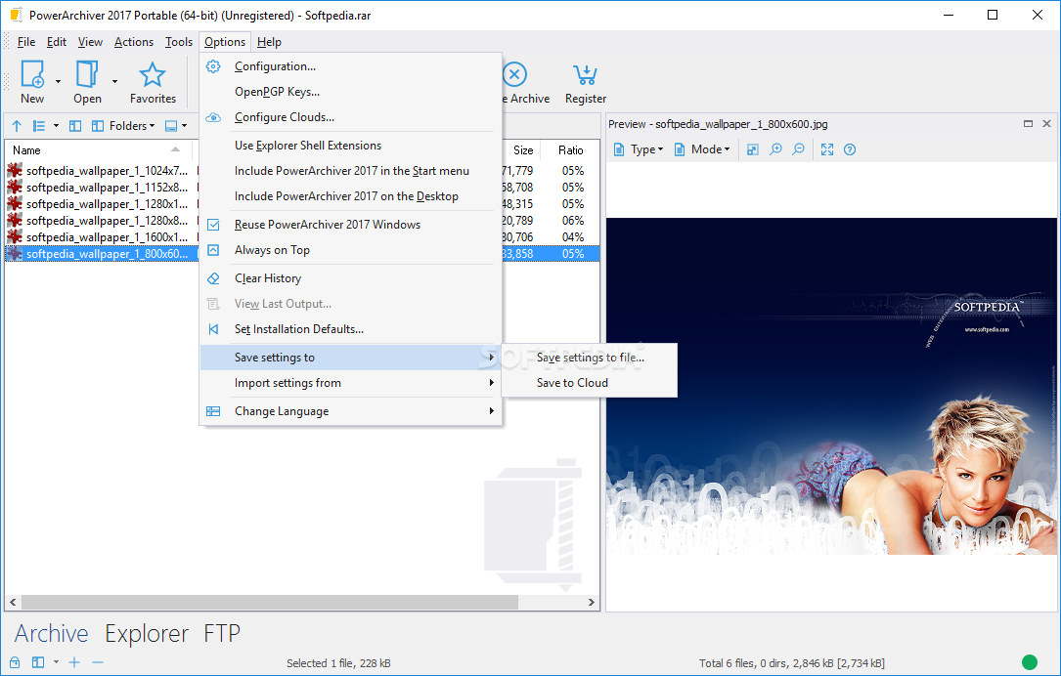Open the Mode dropdown in Preview

click(x=702, y=149)
